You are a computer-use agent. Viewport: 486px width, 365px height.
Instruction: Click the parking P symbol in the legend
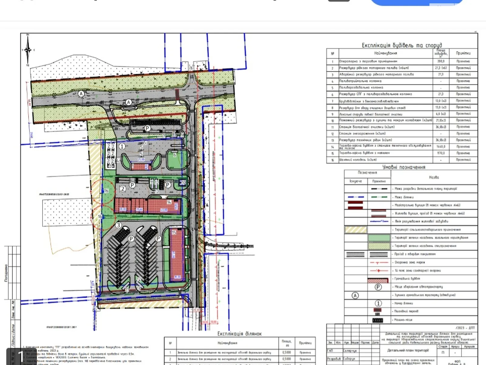tap(378, 287)
